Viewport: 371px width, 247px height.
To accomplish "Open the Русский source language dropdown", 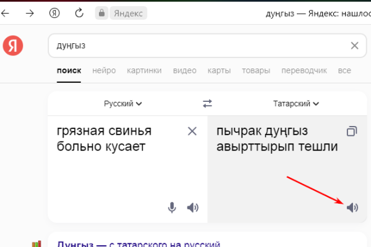I will [123, 104].
